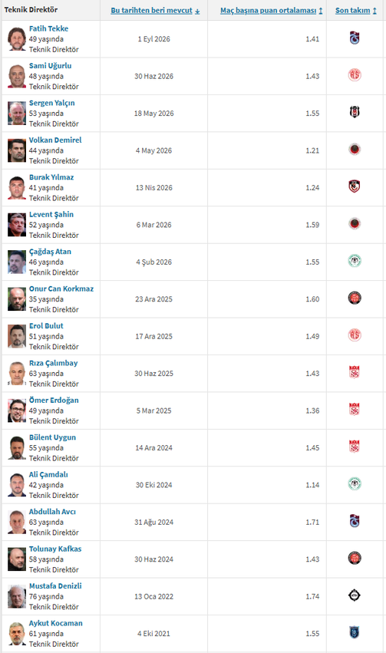The image size is (386, 653).
Task: Open Altay logo in Mustafa Denizli row
Action: point(355,596)
